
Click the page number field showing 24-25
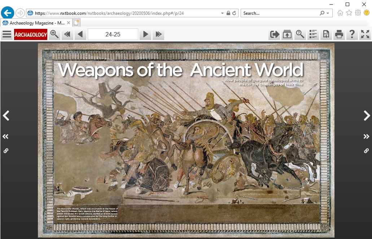[x=113, y=35]
